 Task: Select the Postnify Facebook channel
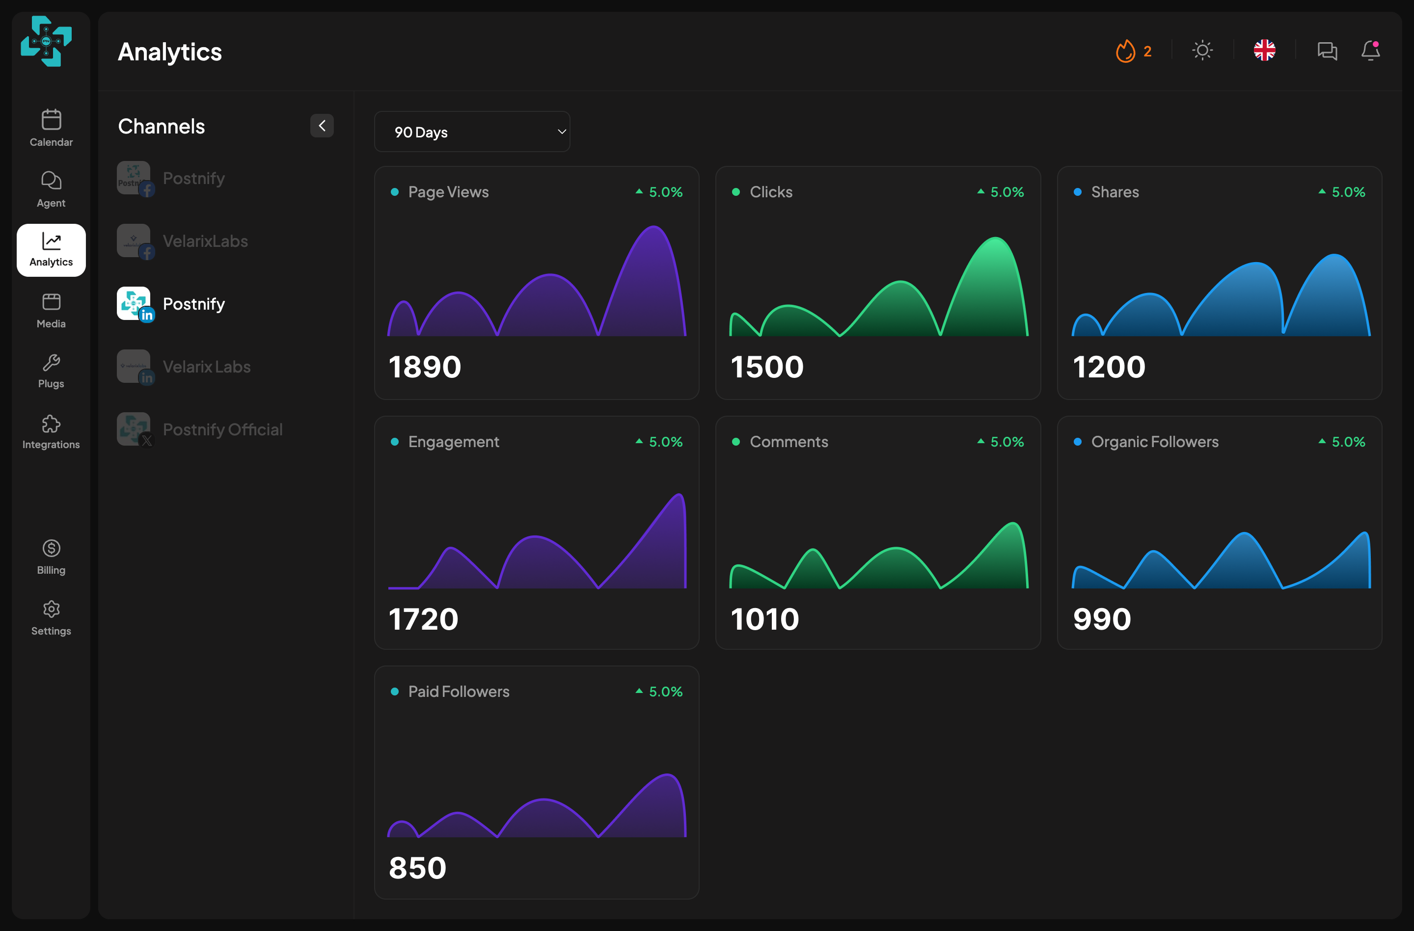[x=172, y=178]
